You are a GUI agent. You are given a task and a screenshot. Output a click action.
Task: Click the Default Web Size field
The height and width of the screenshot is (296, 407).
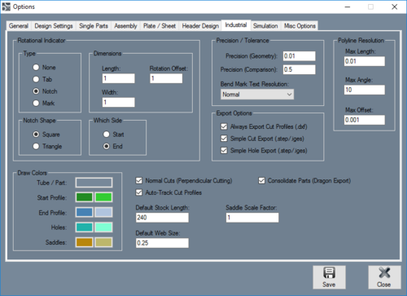pyautogui.click(x=162, y=243)
